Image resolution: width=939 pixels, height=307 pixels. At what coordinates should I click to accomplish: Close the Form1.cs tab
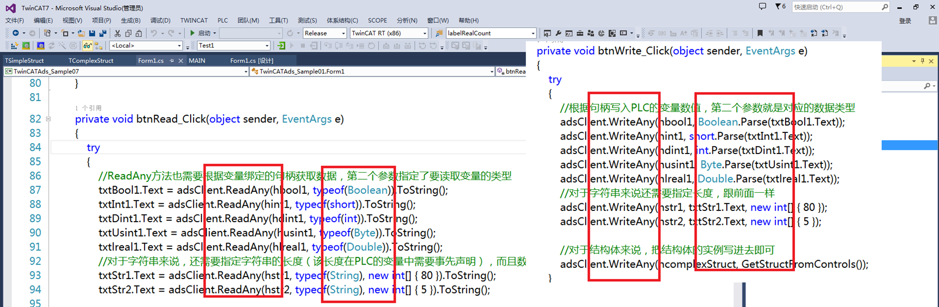click(181, 60)
